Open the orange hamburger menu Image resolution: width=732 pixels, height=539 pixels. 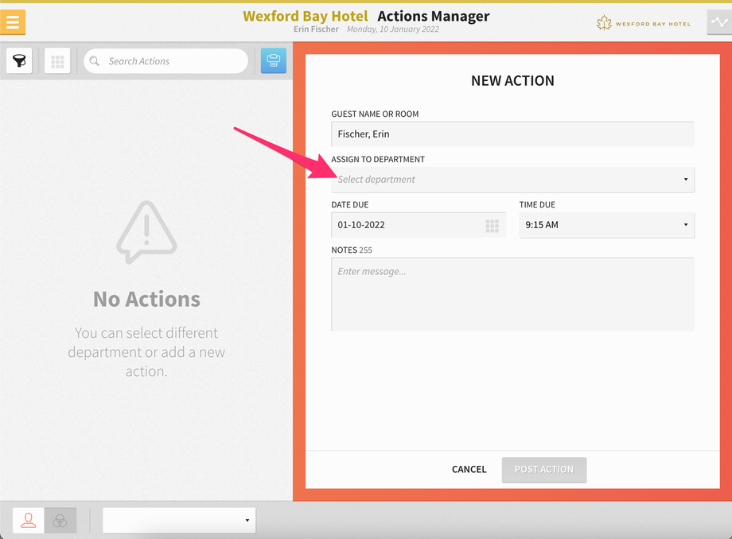pyautogui.click(x=13, y=22)
